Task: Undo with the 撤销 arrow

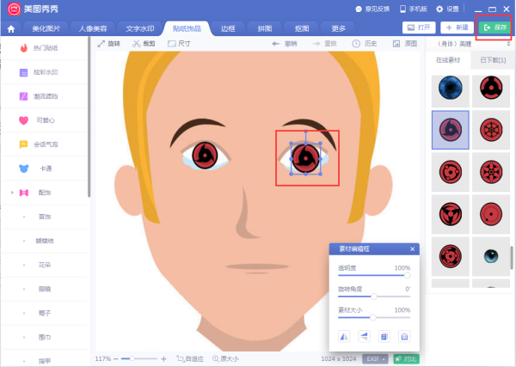Action: [x=285, y=44]
